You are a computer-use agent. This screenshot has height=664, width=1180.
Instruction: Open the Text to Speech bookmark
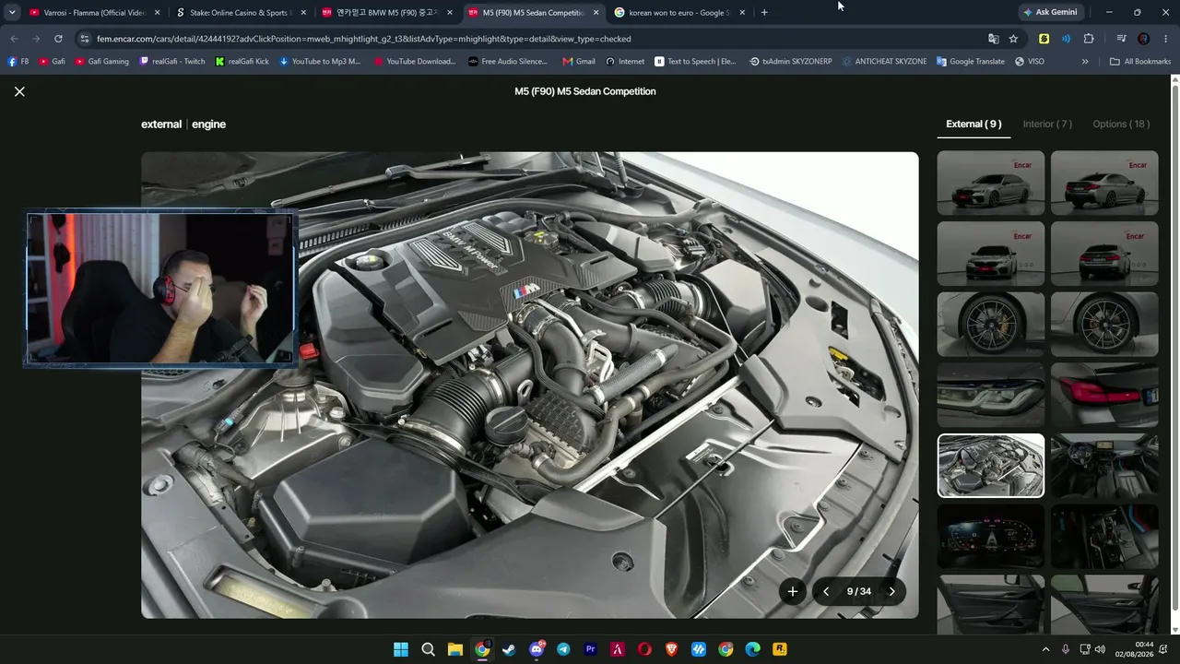point(696,62)
